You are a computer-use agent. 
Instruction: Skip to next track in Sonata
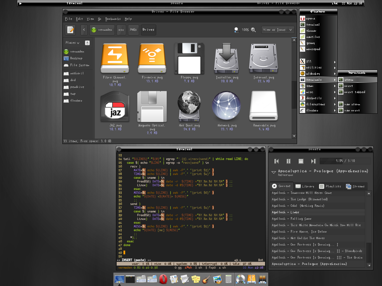coord(313,161)
